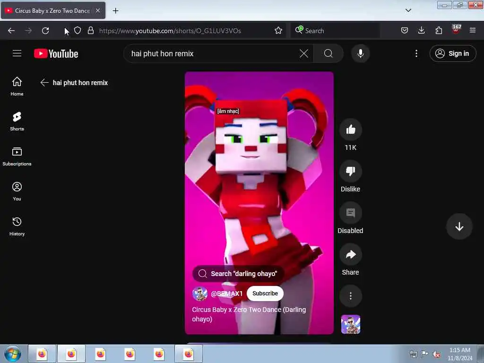Go to next short with down arrow
Screen dimensions: 484x363
click(459, 226)
